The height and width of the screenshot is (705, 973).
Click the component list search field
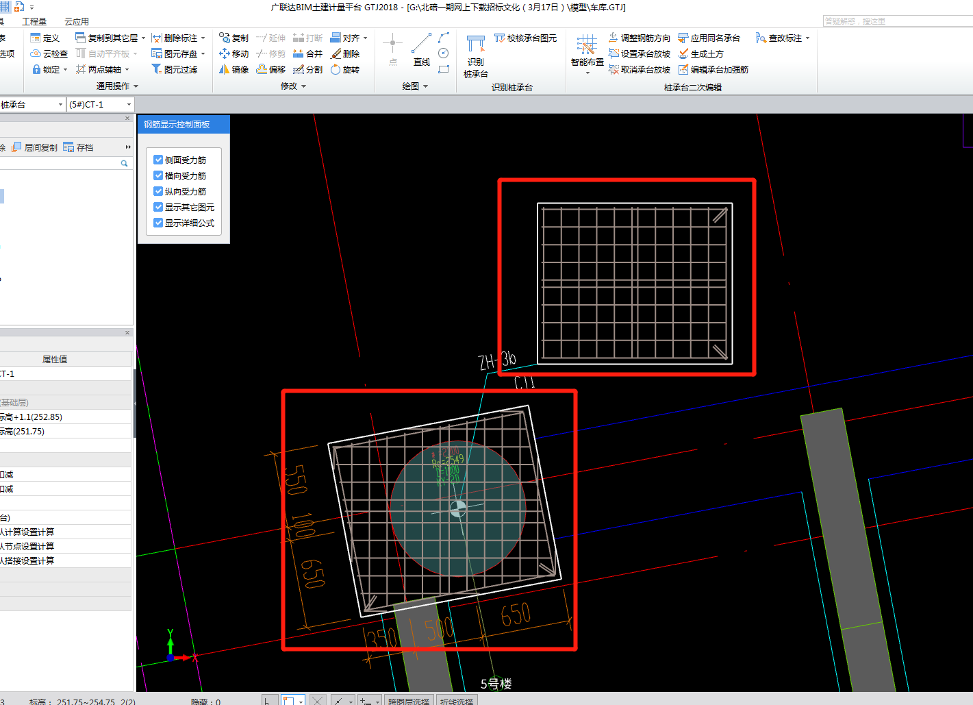[65, 163]
